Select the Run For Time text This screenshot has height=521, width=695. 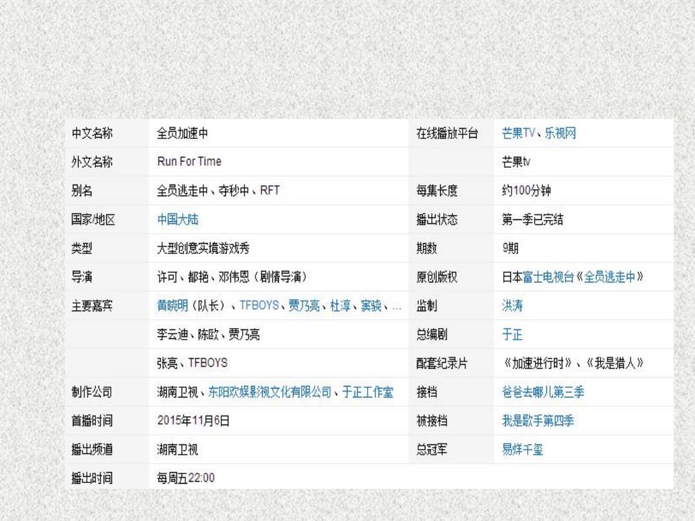point(189,161)
